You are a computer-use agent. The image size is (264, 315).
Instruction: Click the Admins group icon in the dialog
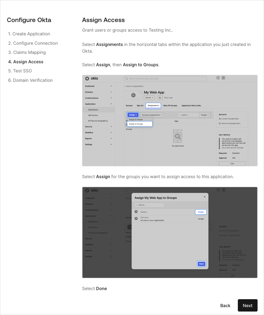136,212
